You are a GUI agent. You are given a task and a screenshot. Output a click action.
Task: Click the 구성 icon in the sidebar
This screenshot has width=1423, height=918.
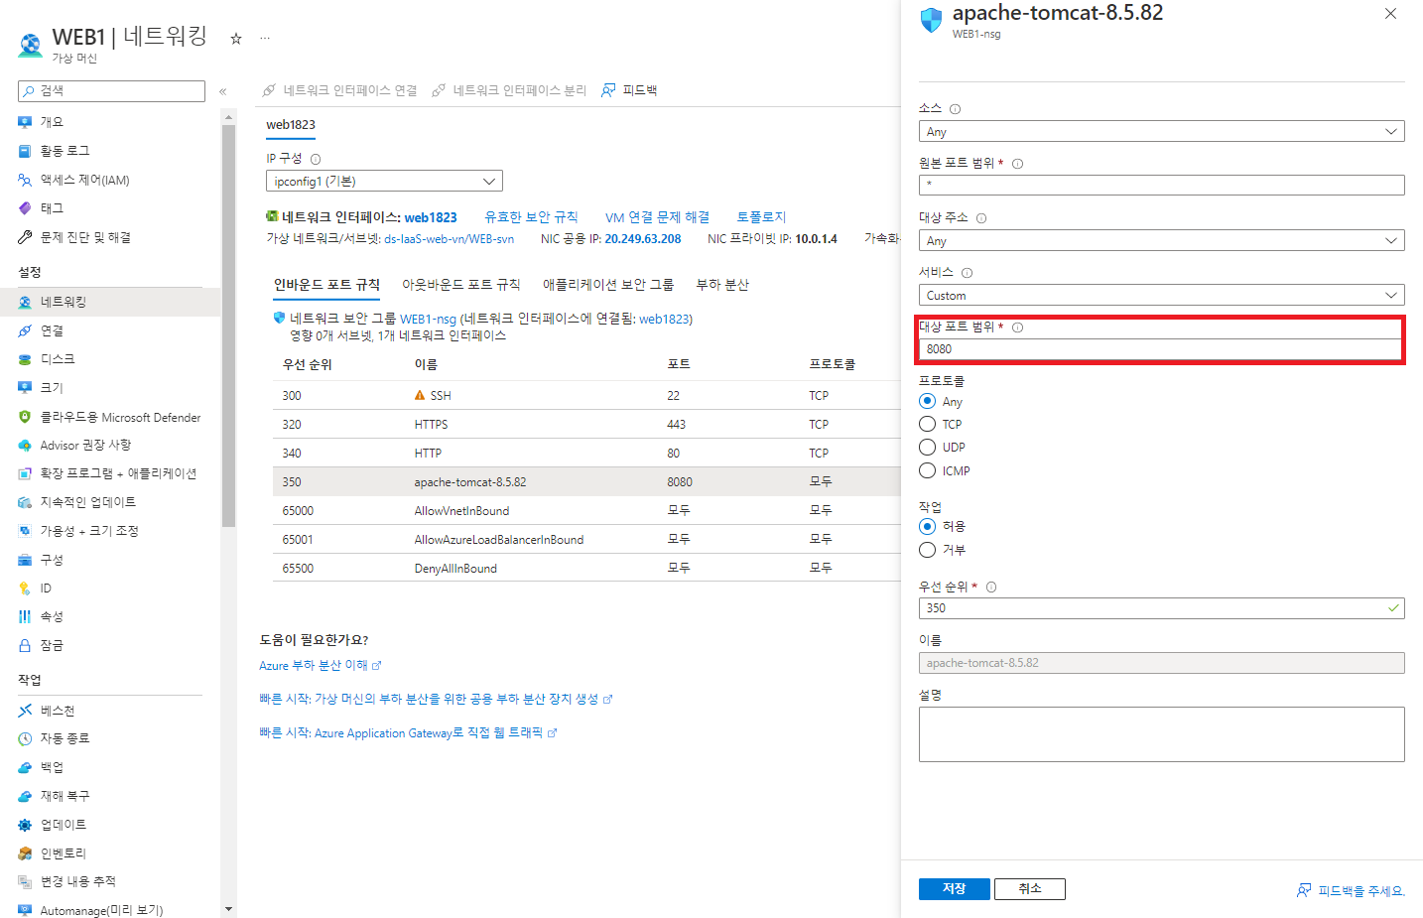point(25,560)
